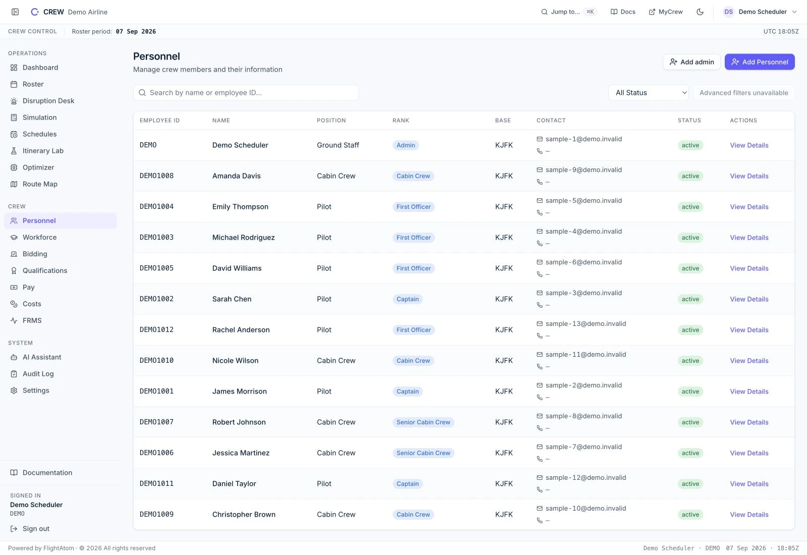Open the Audit Log menu label
The width and height of the screenshot is (807, 555).
38,374
